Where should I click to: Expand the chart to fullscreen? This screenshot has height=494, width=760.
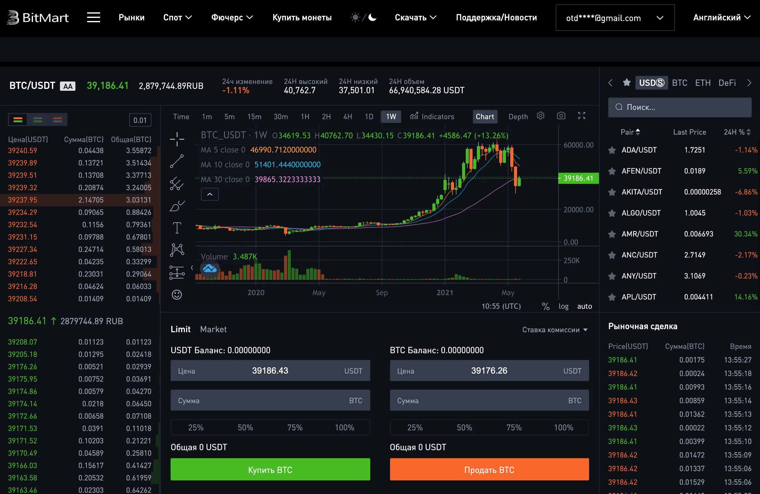582,116
